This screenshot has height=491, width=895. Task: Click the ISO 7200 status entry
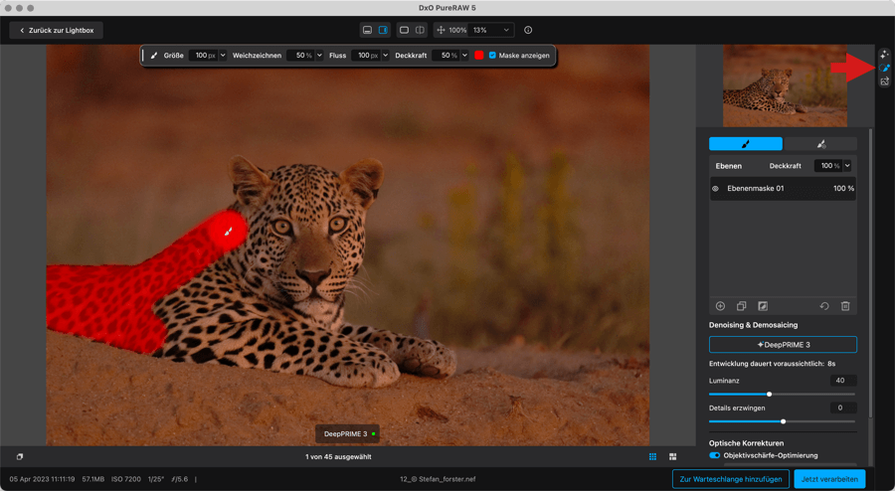[x=126, y=479]
